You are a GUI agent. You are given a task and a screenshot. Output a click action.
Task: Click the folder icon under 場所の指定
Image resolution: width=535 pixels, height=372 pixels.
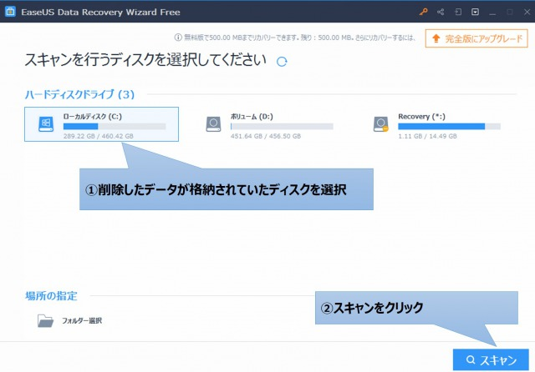45,320
